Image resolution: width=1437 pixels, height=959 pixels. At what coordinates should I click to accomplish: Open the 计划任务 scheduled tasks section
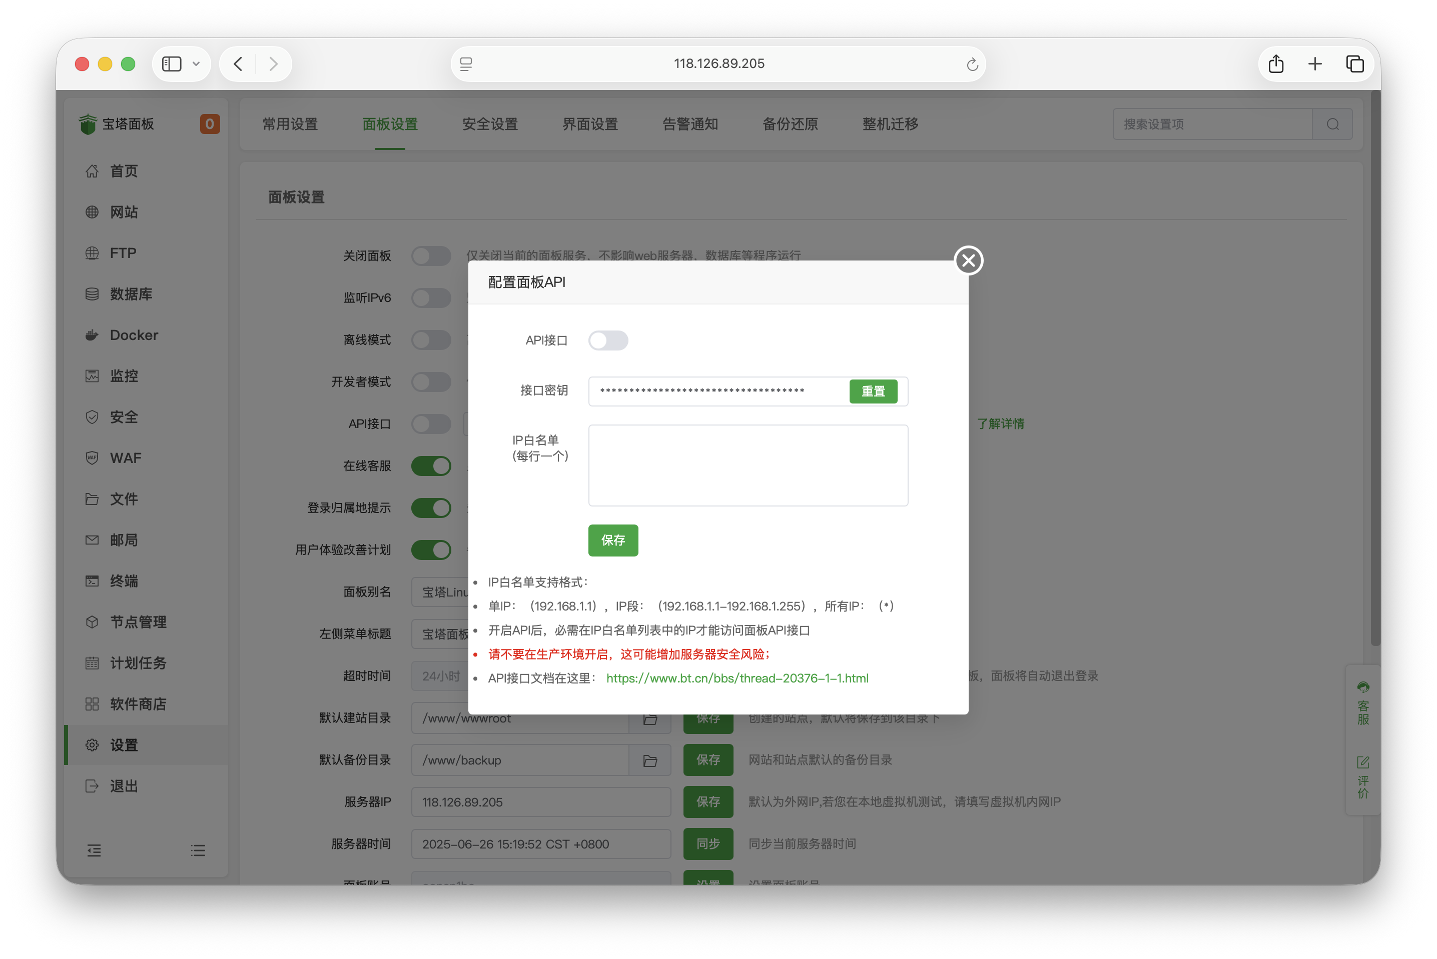pyautogui.click(x=138, y=663)
